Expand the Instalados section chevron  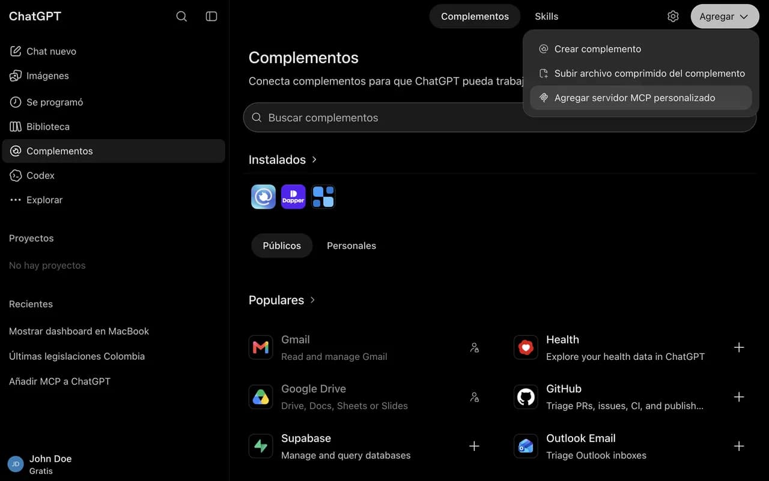tap(314, 160)
